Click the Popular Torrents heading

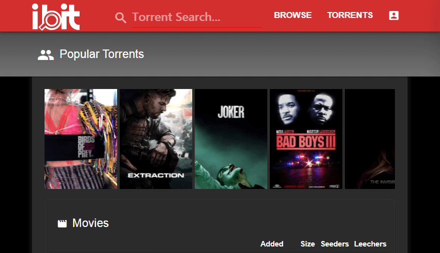point(102,54)
